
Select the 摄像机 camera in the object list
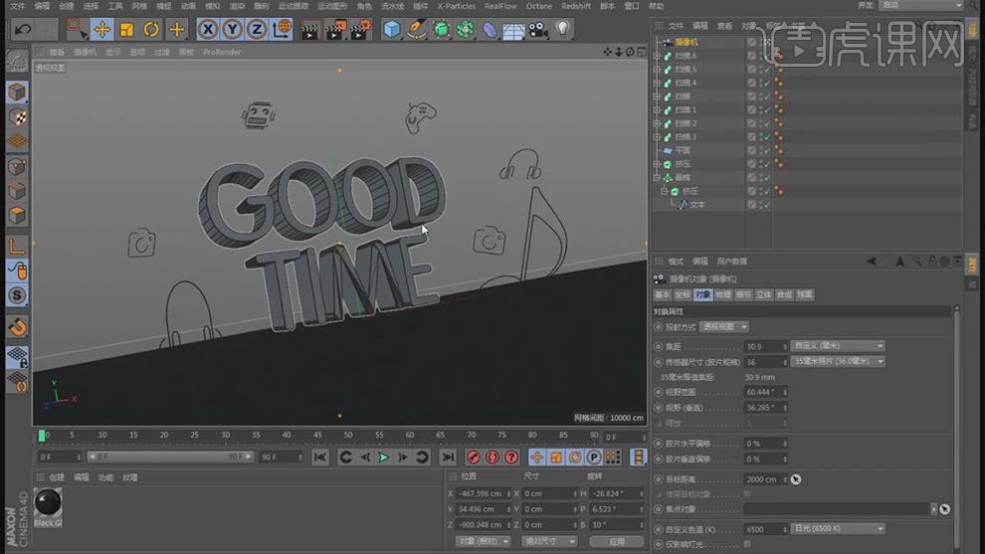coord(686,42)
